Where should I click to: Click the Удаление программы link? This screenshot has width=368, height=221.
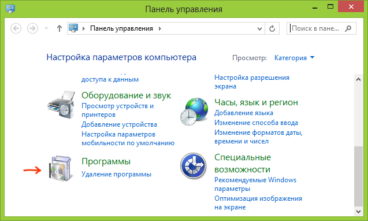tap(117, 174)
